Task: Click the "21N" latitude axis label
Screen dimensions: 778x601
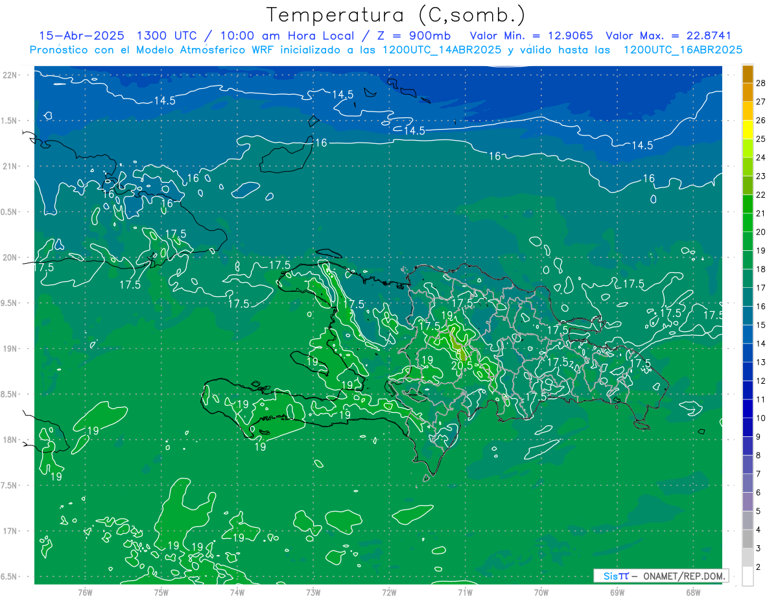Action: click(x=10, y=167)
